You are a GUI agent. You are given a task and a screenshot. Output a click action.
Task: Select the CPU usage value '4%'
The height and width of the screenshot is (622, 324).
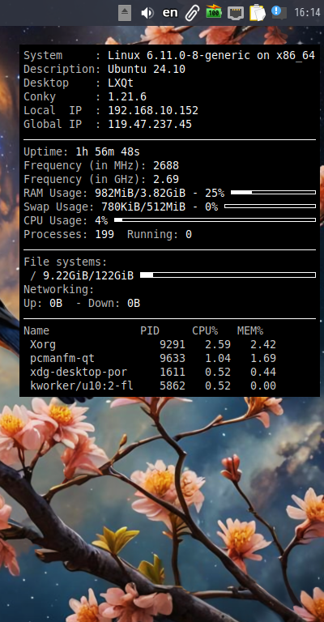point(101,220)
